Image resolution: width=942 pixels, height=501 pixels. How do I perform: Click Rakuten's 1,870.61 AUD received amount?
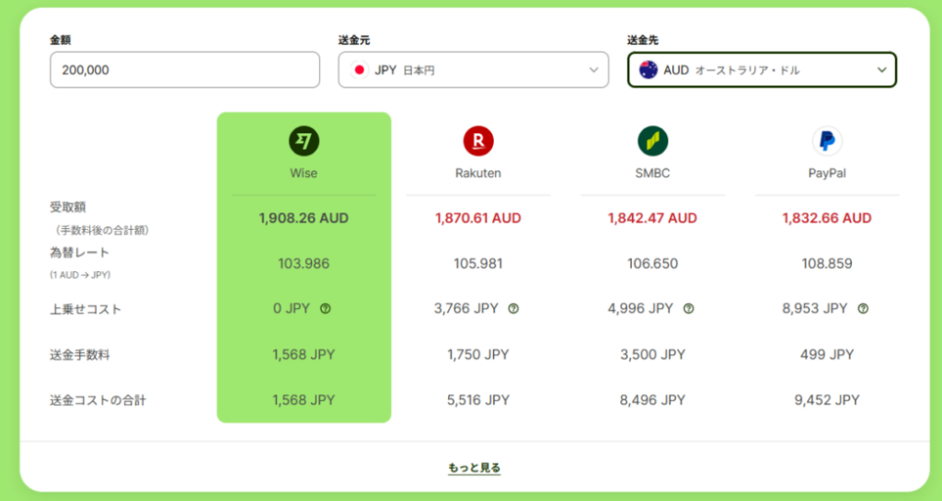click(478, 219)
